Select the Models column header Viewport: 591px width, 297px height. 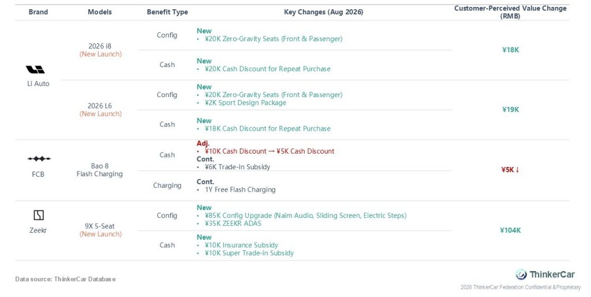(100, 12)
